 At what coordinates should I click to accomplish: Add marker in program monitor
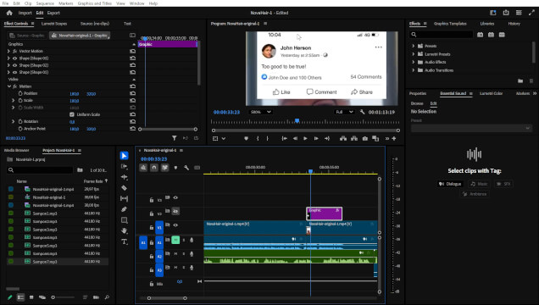[x=246, y=138]
